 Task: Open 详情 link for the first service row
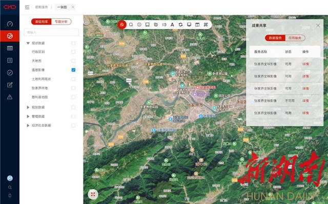(x=305, y=64)
